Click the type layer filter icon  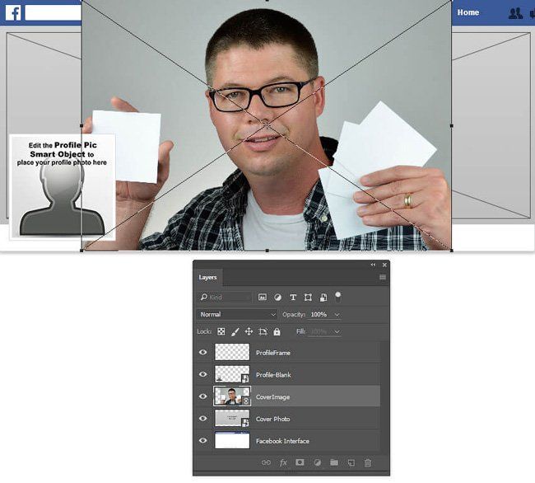tap(293, 297)
